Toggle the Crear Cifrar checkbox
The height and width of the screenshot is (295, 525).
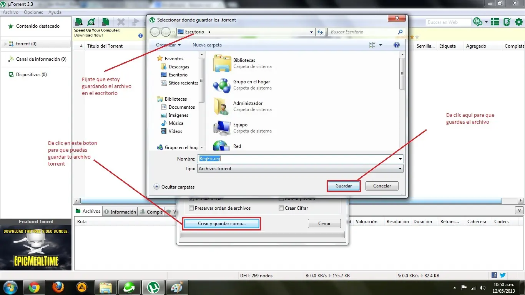[x=281, y=208]
